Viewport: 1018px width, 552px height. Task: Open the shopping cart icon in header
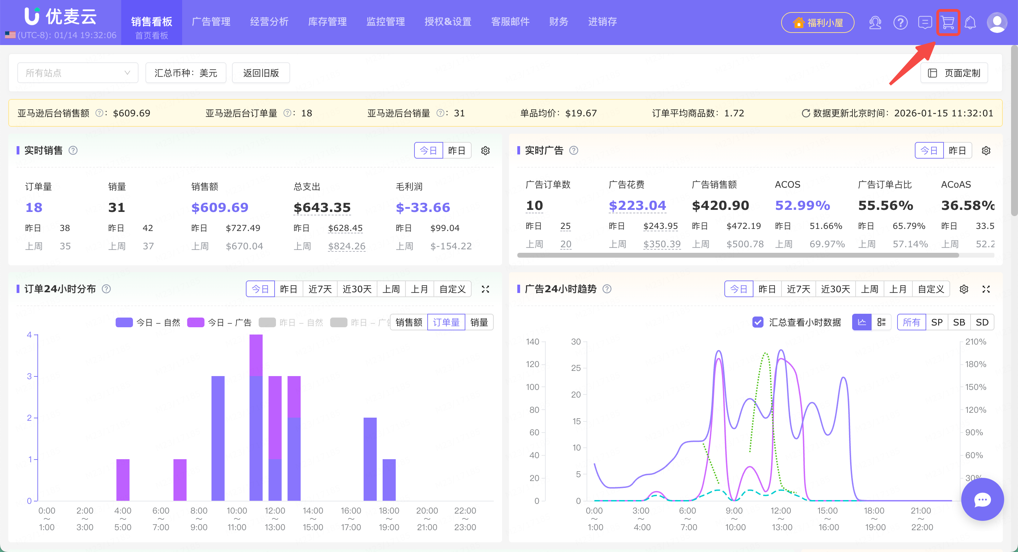(948, 23)
